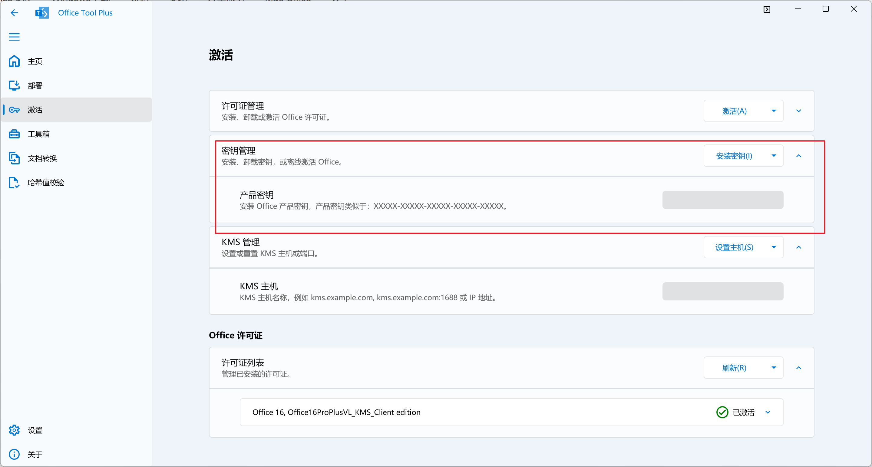Toggle the hamburger navigation menu
This screenshot has width=872, height=467.
[14, 37]
